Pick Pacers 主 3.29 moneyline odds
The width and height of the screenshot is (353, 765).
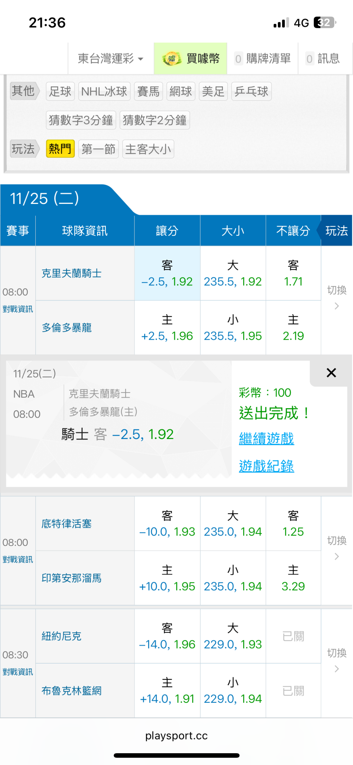click(293, 578)
